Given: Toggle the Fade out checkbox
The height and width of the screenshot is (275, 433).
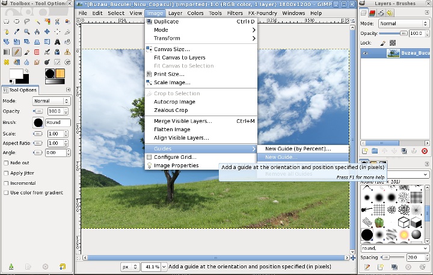Looking at the screenshot, I should click(6, 163).
